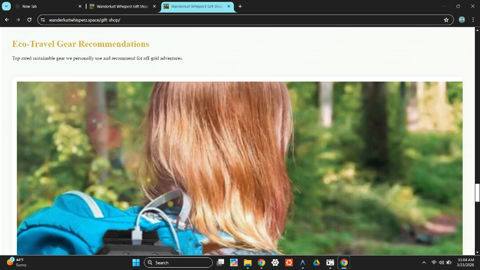480x270 pixels.
Task: Show hidden system tray icons
Action: coord(424,262)
